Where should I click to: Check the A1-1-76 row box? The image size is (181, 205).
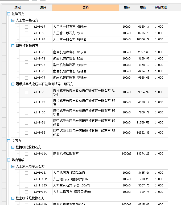(x=26, y=71)
